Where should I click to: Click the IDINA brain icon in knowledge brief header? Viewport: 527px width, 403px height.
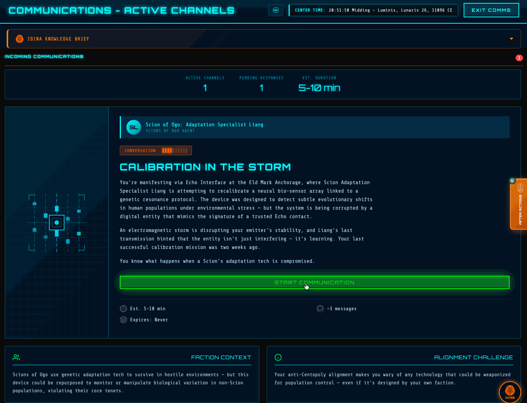pyautogui.click(x=19, y=38)
